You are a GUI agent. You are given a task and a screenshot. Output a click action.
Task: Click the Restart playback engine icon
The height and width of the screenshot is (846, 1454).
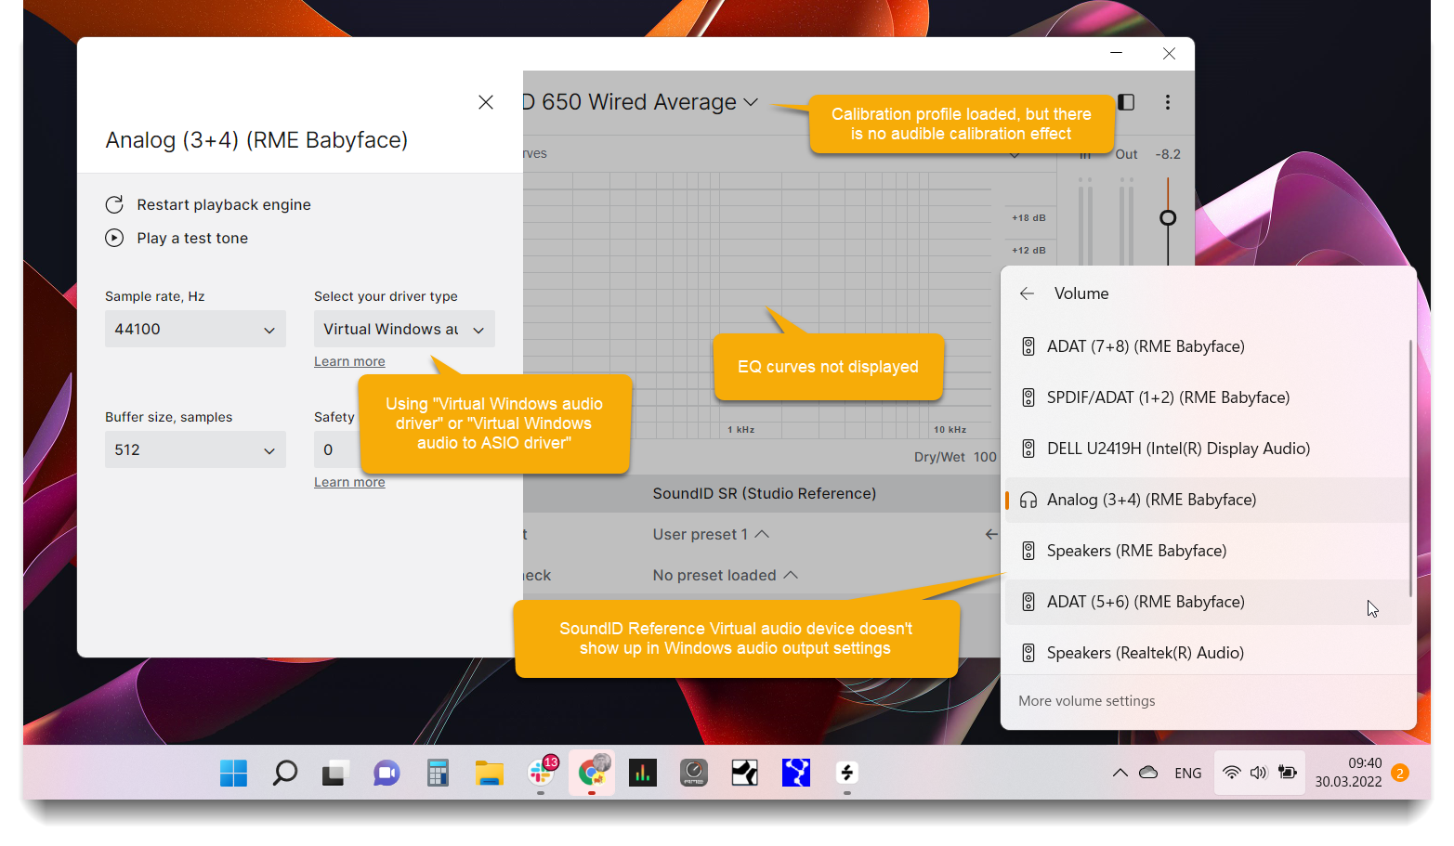click(114, 204)
